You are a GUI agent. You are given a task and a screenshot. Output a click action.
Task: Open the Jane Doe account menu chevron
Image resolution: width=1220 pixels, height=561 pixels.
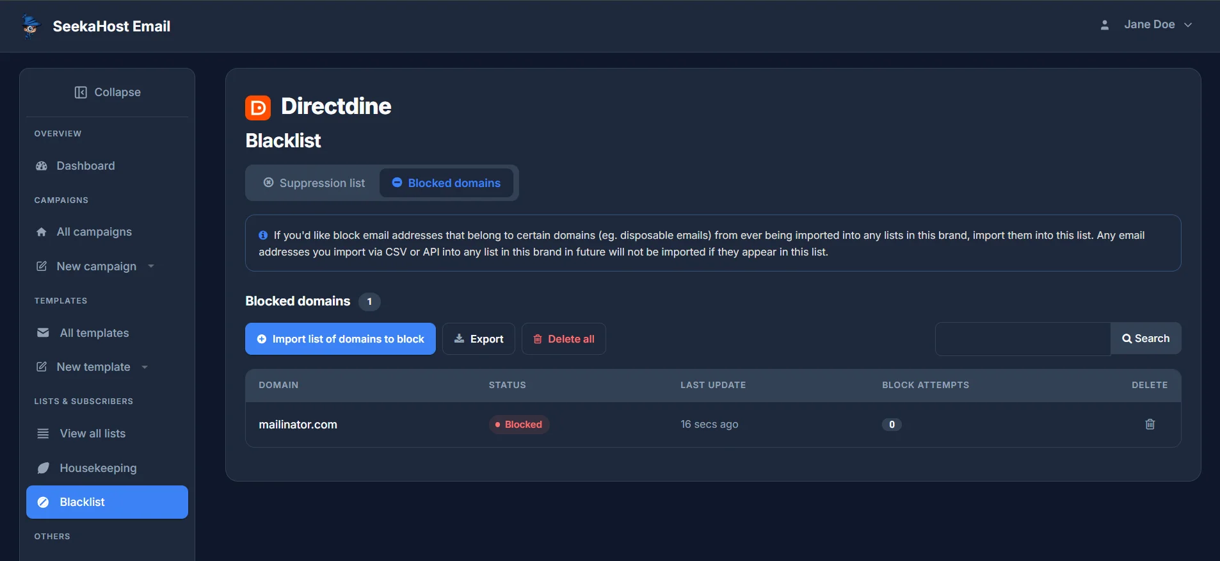tap(1188, 25)
